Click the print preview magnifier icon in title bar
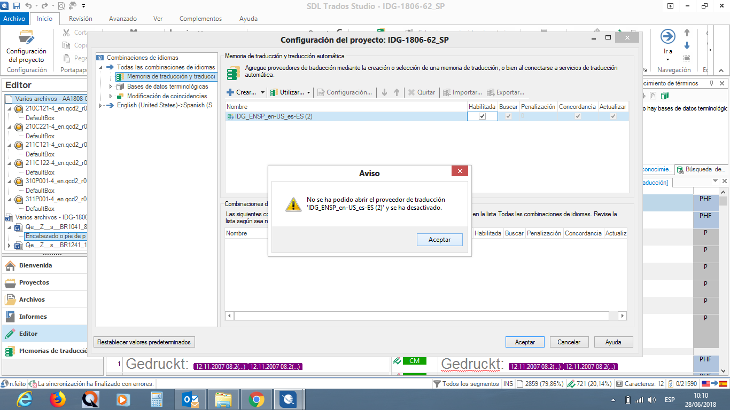730x410 pixels. click(x=62, y=6)
